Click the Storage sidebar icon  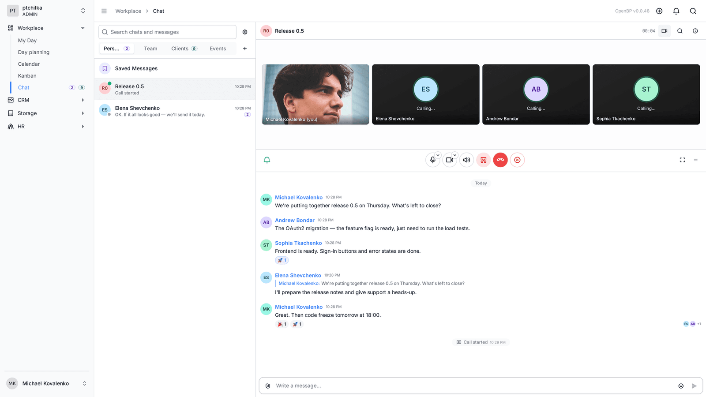pos(11,113)
